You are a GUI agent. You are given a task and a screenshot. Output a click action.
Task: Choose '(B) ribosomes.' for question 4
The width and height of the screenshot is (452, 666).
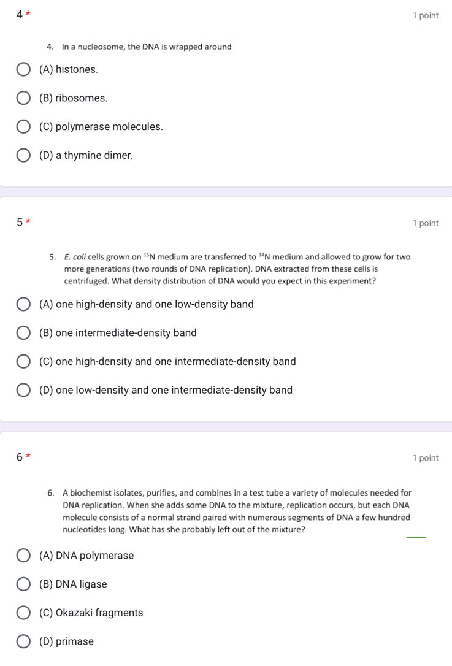point(23,98)
